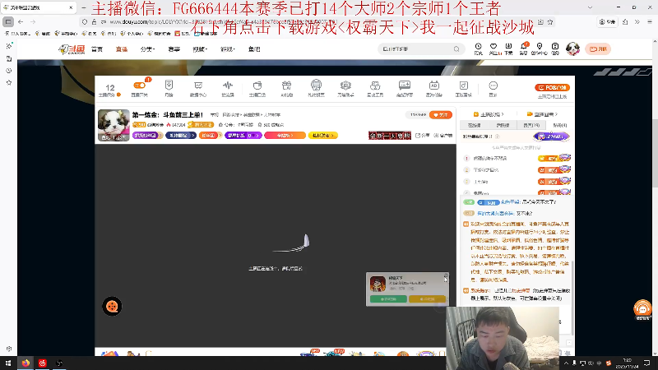The image size is (658, 370).
Task: Open the headset support floating icon
Action: (642, 310)
